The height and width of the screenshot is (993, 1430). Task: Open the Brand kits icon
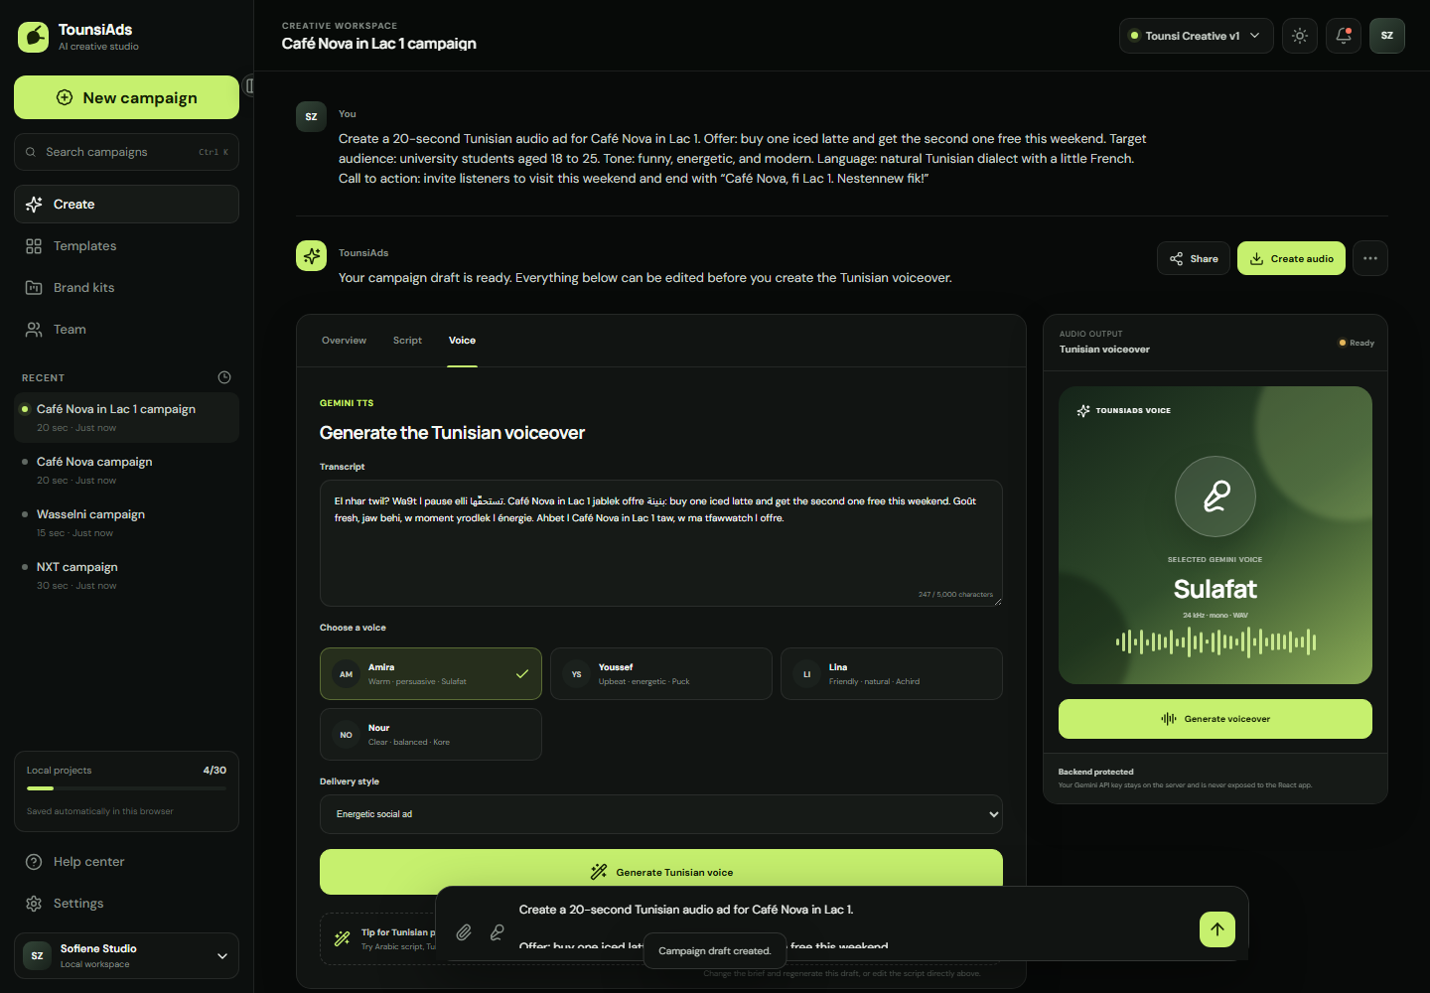pos(34,288)
